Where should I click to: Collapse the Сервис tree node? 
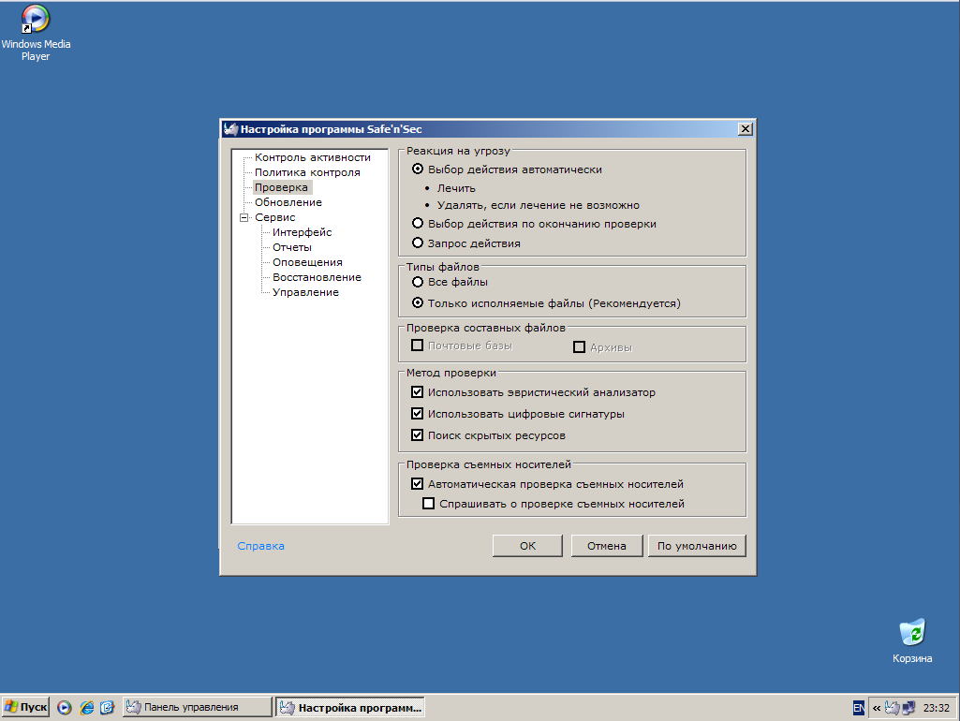click(x=244, y=217)
